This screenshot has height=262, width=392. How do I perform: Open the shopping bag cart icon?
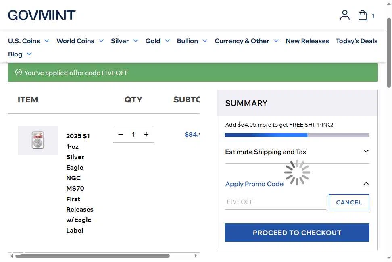pyautogui.click(x=362, y=15)
